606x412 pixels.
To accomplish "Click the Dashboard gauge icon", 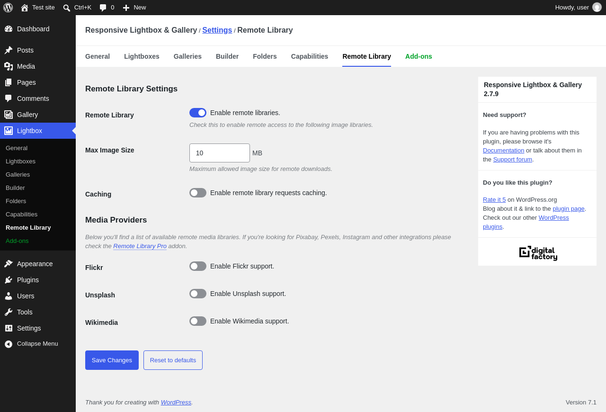I will pos(9,29).
